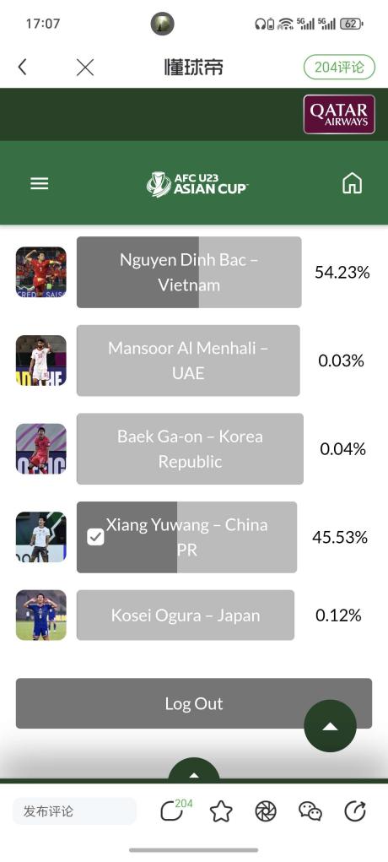Choose Mansoor Al Menhali – UAE option
This screenshot has width=388, height=862.
[188, 361]
